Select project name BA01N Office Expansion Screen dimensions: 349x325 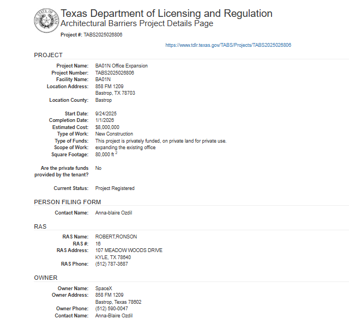click(x=122, y=66)
